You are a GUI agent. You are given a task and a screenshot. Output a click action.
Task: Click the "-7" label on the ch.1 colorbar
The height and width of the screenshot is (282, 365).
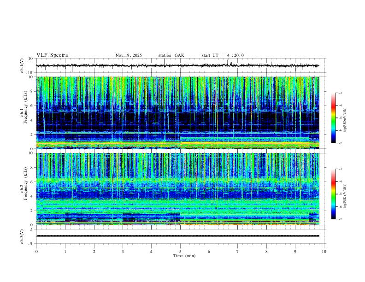340,143
